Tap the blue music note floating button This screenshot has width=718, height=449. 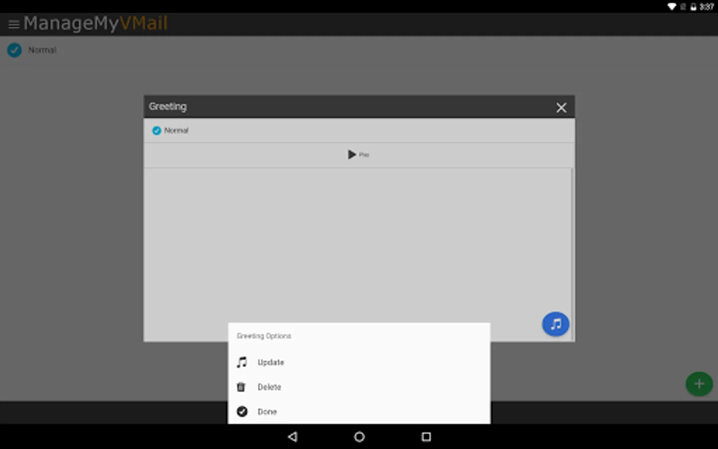pos(555,324)
